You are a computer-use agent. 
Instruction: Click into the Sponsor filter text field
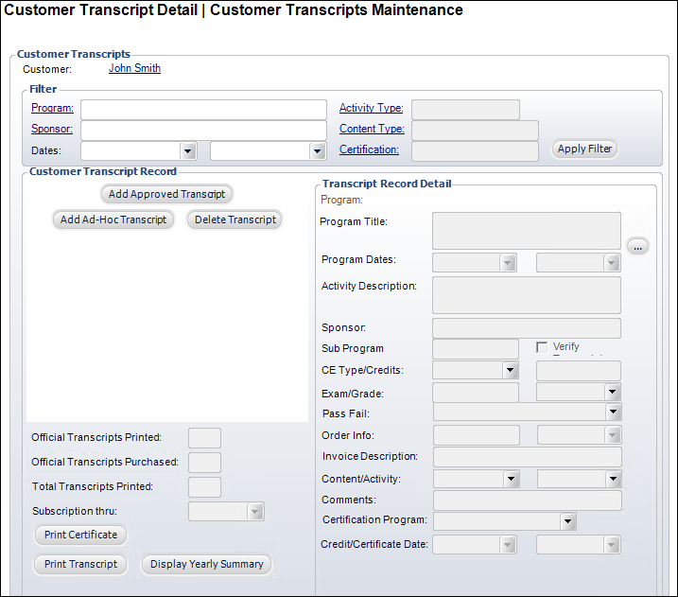pyautogui.click(x=203, y=131)
